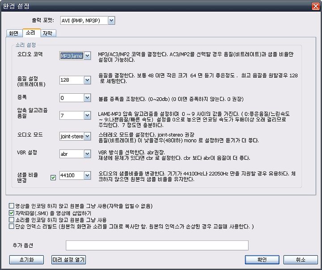Toggle 자막파일(.SMI) 을 영상에 삽입하기 checkbox

pyautogui.click(x=12, y=213)
